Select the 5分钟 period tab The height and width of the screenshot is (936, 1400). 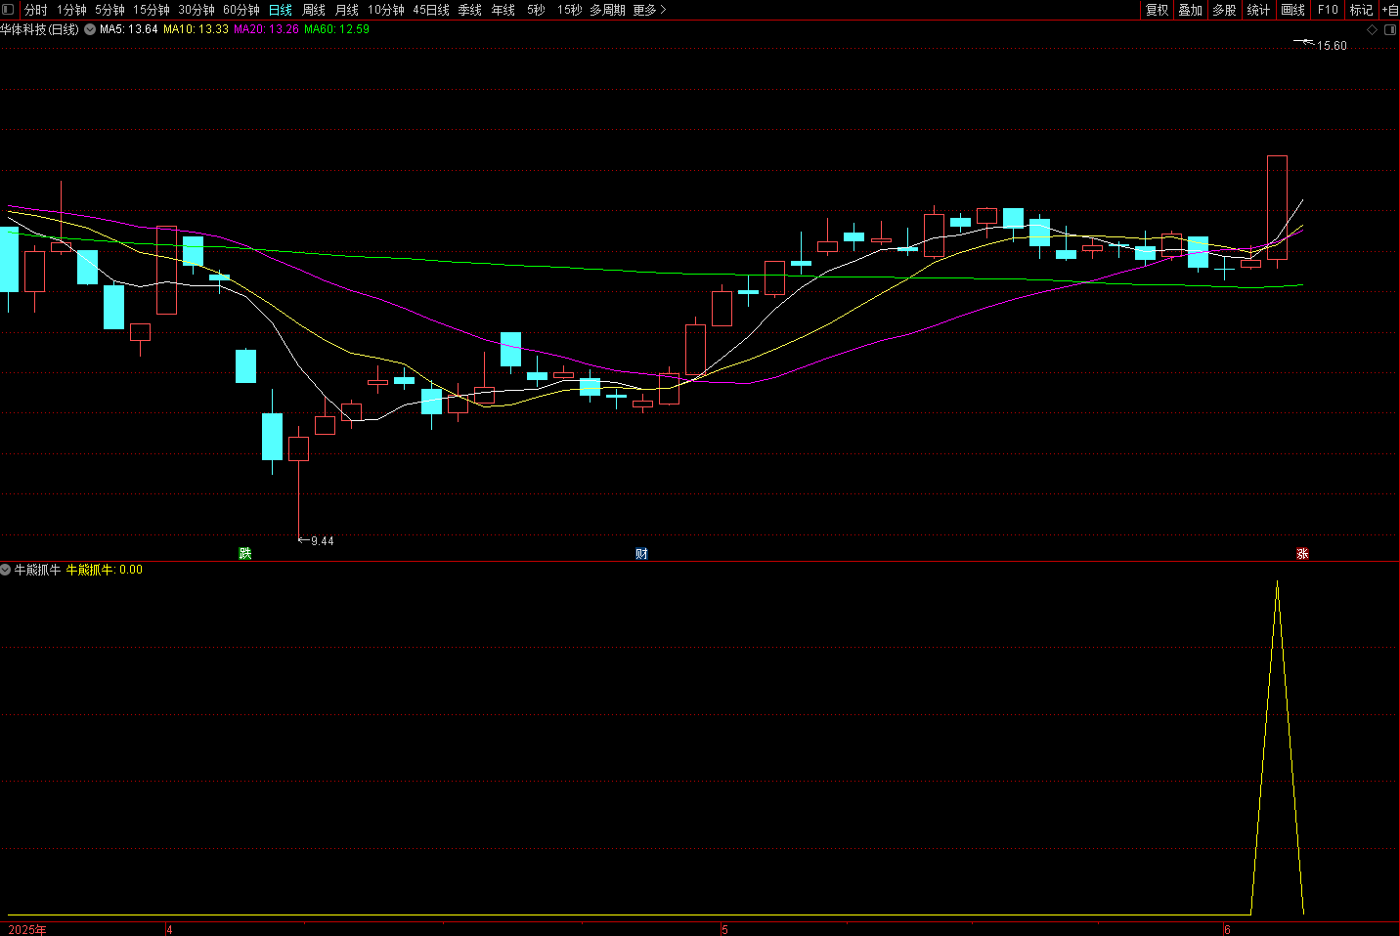pos(109,10)
